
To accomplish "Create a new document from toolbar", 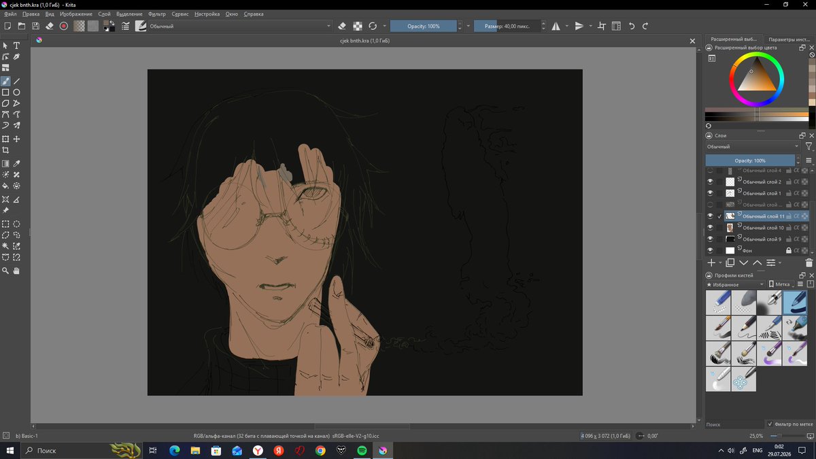I will coord(7,26).
